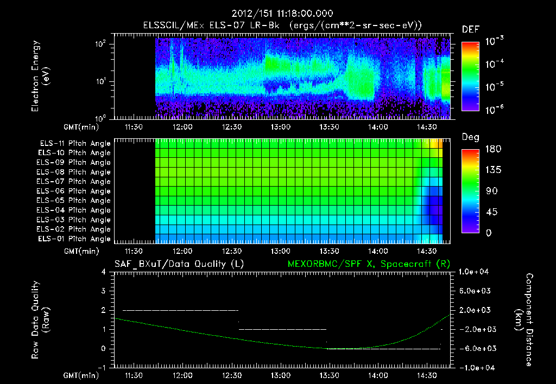Screen dimensions: 556x384
Task: Select ELS-08 Pitch Angle row label
Action: click(73, 172)
